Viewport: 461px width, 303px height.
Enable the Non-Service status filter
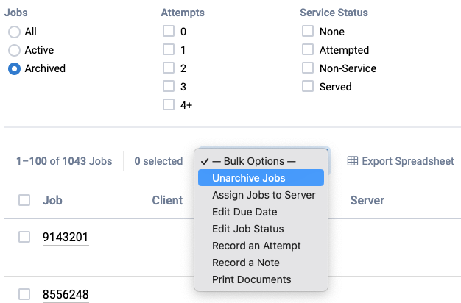308,68
